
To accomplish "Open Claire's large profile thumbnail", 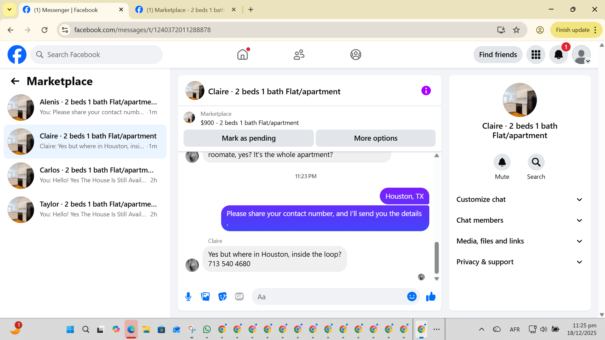I will pos(520,100).
